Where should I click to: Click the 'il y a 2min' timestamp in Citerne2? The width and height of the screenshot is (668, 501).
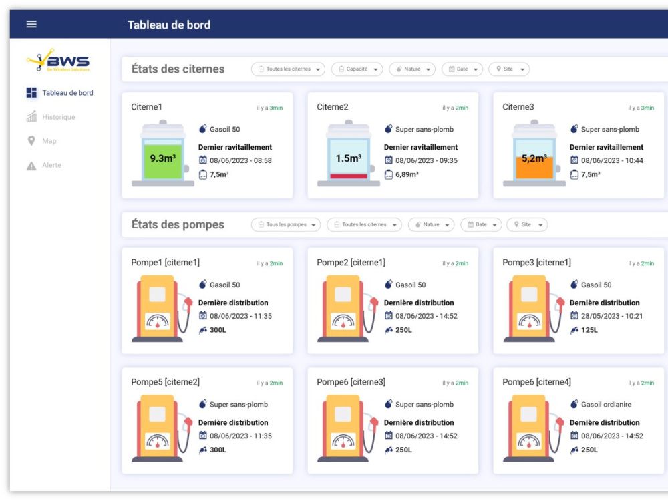coord(455,108)
